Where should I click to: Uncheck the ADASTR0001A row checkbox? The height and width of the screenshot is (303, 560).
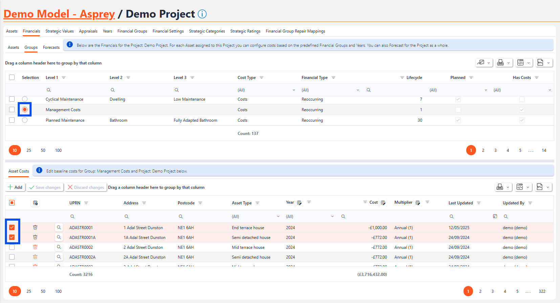[x=12, y=237]
